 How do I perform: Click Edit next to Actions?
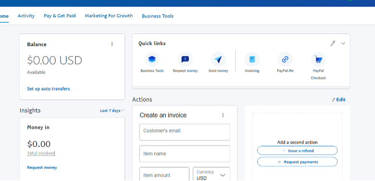coord(338,100)
